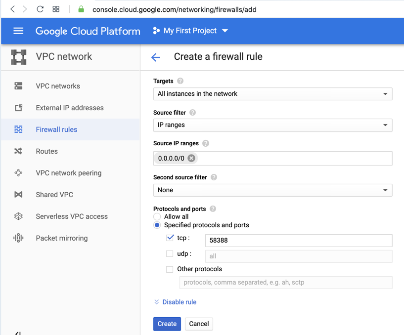Click the help icon next to Targets
This screenshot has height=335, width=404.
click(x=180, y=81)
